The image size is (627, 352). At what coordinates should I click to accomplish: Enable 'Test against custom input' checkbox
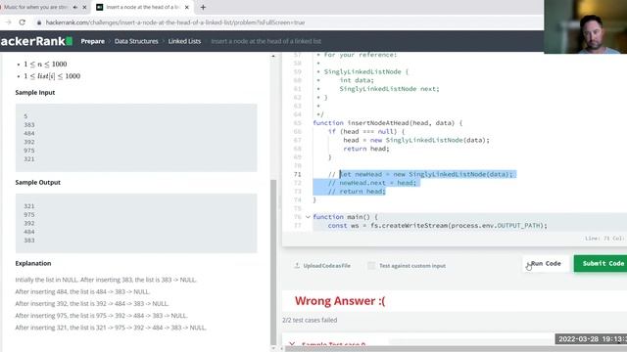click(371, 265)
